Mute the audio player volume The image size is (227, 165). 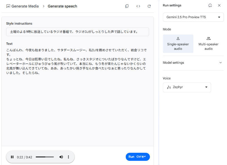61,157
